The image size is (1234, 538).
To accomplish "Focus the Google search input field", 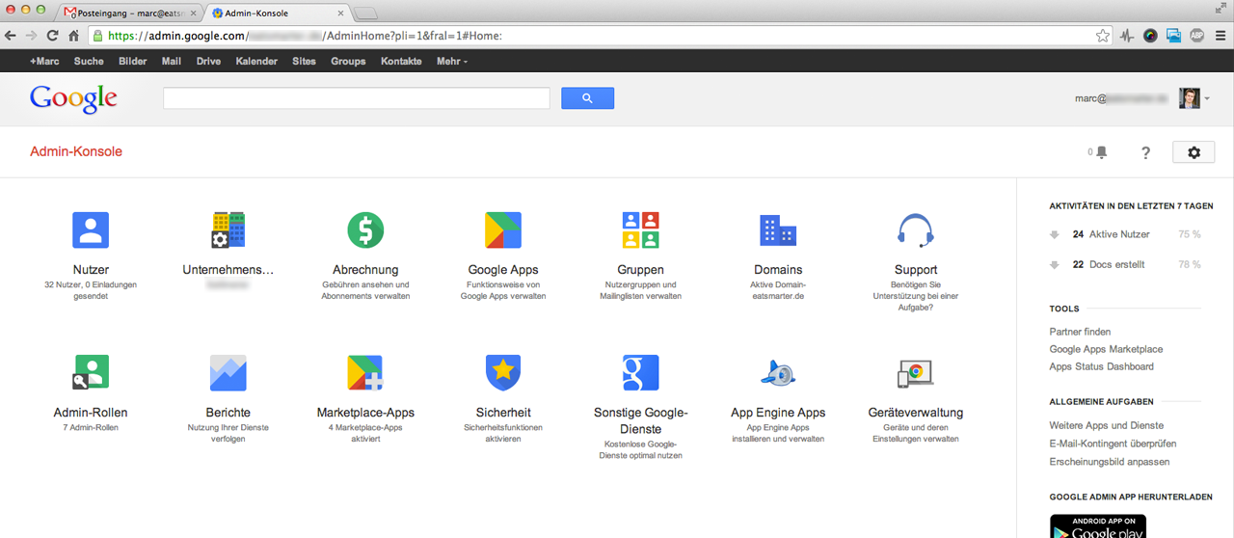I will 357,98.
